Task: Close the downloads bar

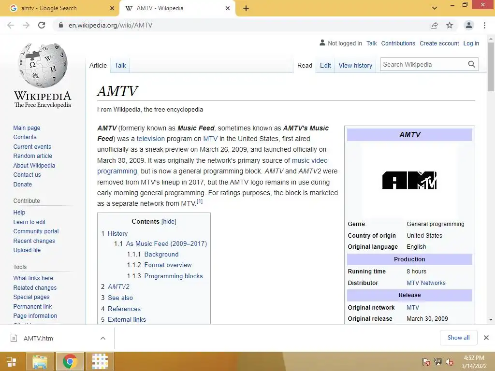Action: pyautogui.click(x=486, y=338)
